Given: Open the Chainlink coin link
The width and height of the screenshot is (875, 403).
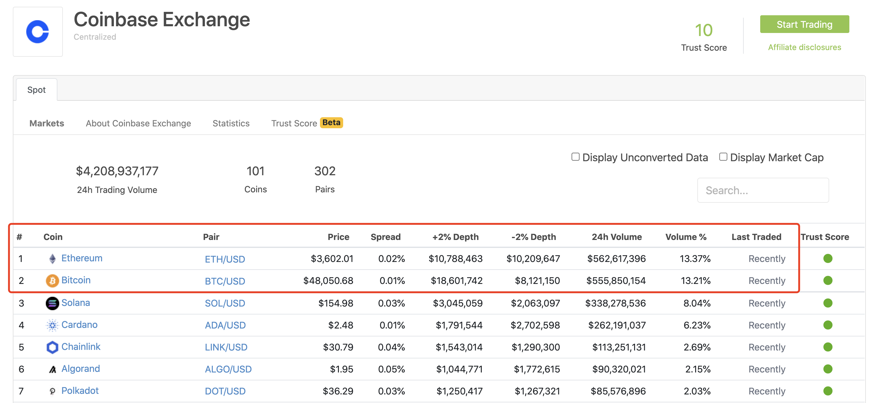Looking at the screenshot, I should pos(81,347).
